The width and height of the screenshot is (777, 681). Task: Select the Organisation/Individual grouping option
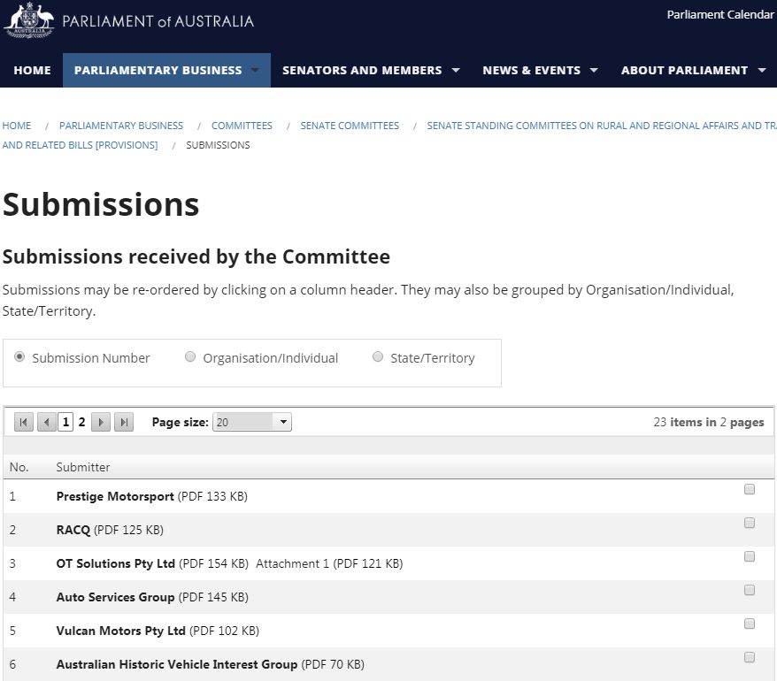click(189, 356)
